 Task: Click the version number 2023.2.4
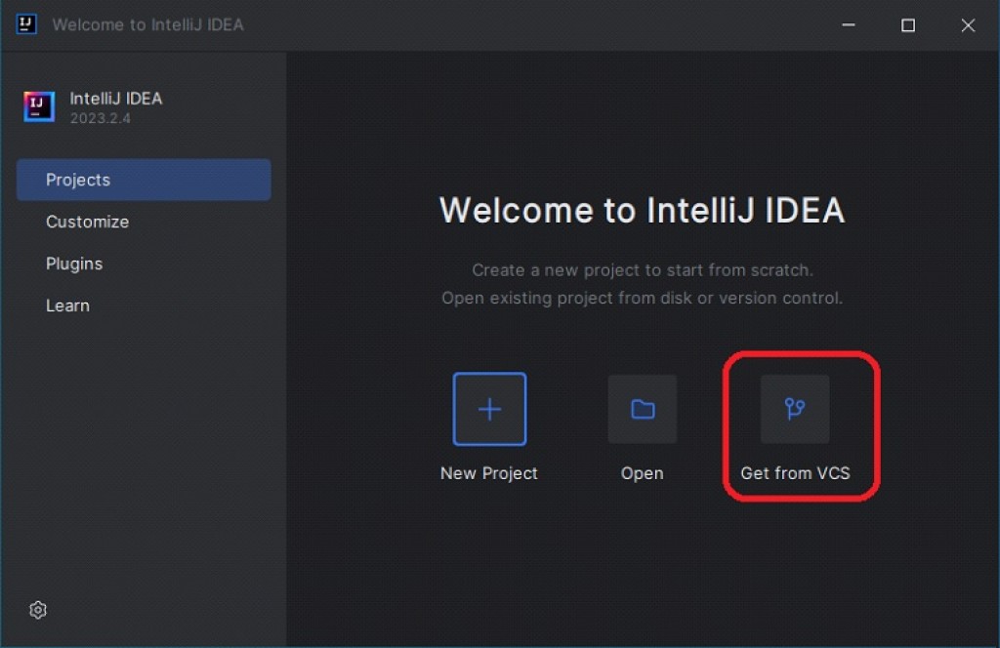click(98, 119)
